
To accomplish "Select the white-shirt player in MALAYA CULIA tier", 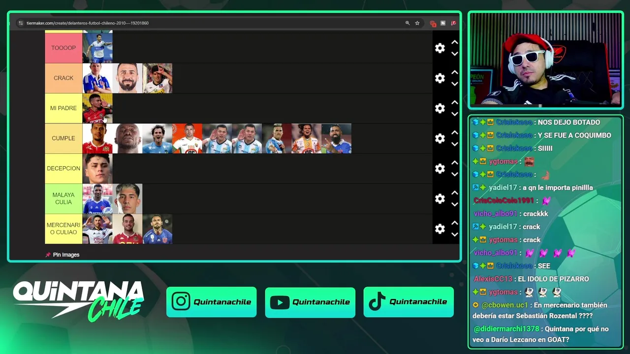I will coord(127,199).
